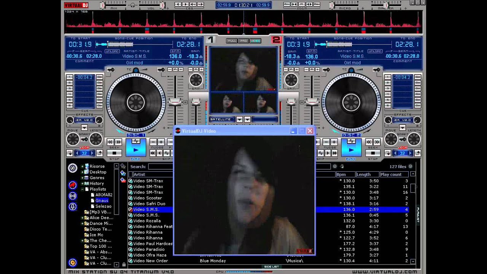Nudge plus button on deck 1
The height and width of the screenshot is (274, 487).
[161, 142]
